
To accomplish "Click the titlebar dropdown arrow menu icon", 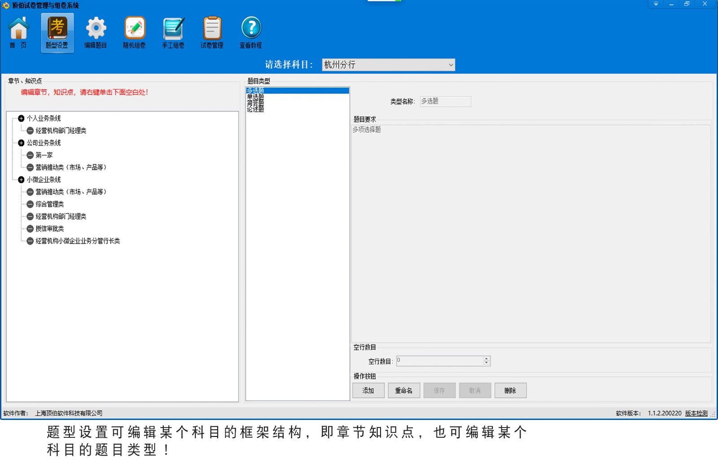I will coord(656,4).
